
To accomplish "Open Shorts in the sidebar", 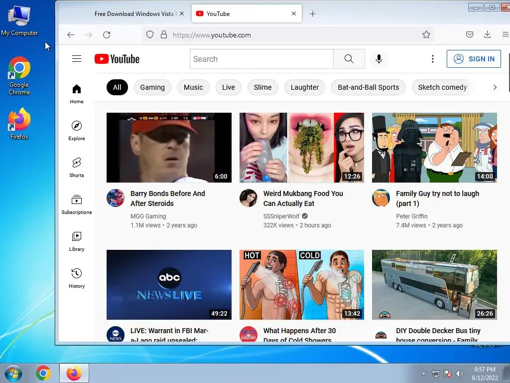I will point(76,168).
